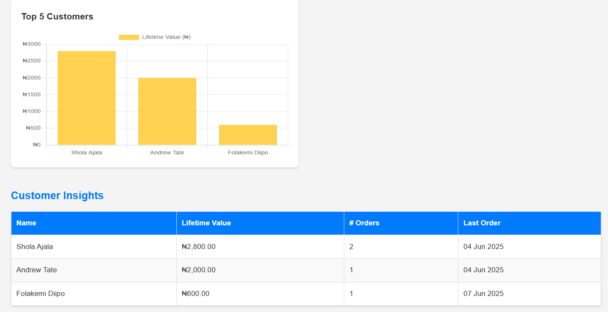Click Andrew Tate's bar in chart
608x312 pixels.
pos(167,111)
